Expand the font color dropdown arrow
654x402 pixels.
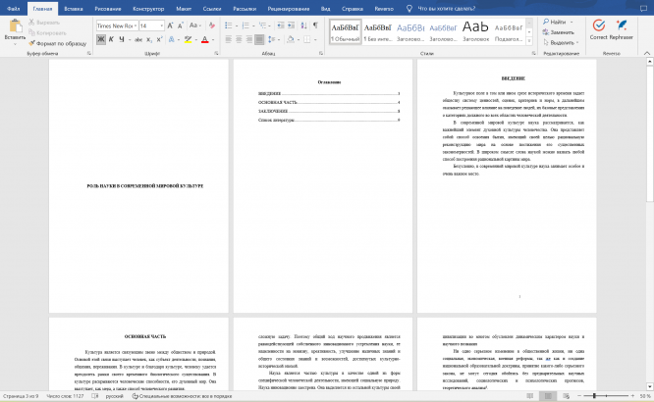[x=213, y=40]
